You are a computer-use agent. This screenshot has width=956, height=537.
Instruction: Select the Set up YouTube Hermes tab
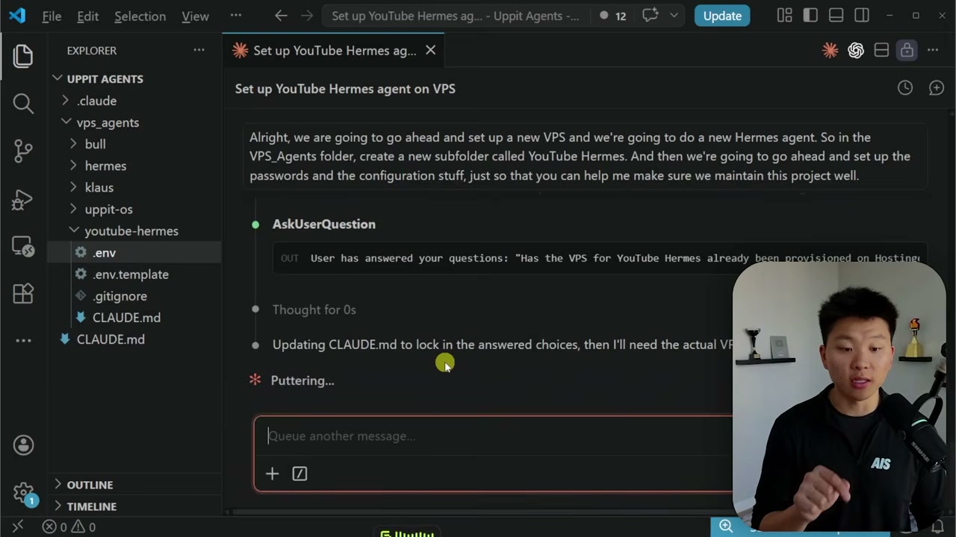point(333,50)
